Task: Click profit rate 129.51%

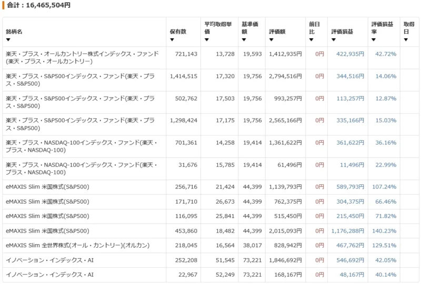Action: point(384,245)
